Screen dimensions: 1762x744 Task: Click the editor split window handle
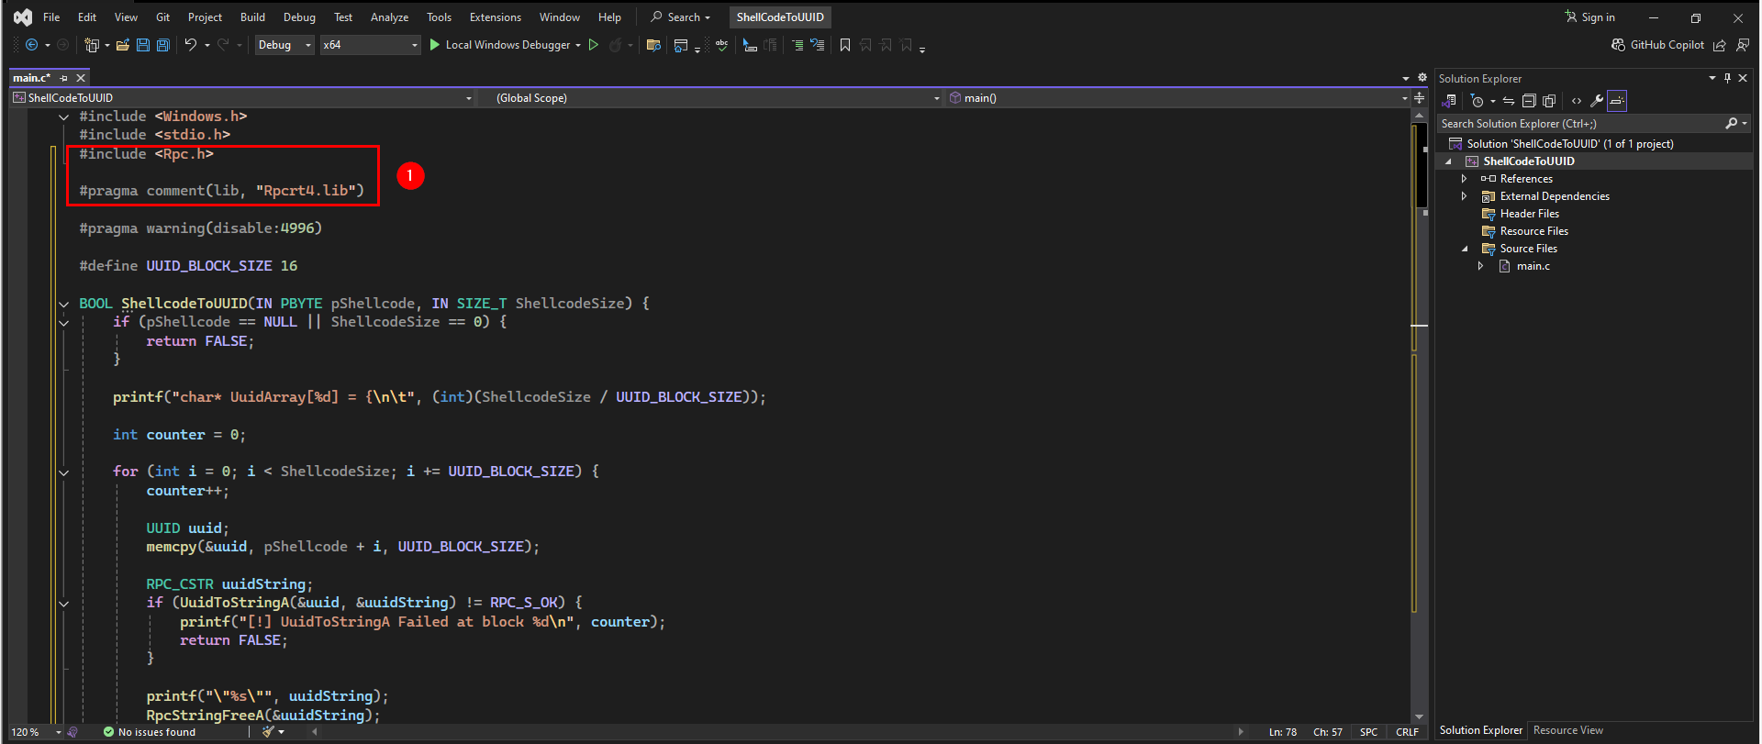click(x=1419, y=98)
